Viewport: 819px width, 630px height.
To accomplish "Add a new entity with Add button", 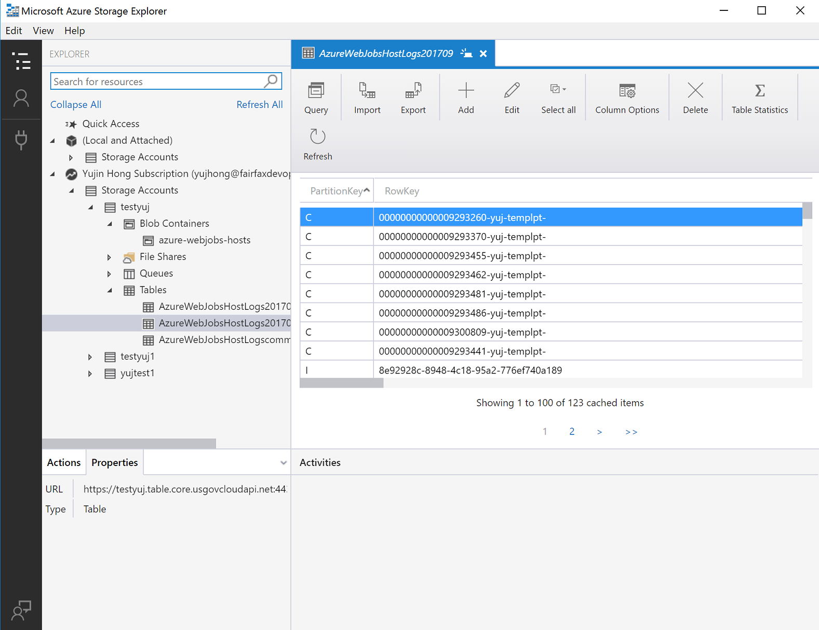I will pyautogui.click(x=466, y=98).
